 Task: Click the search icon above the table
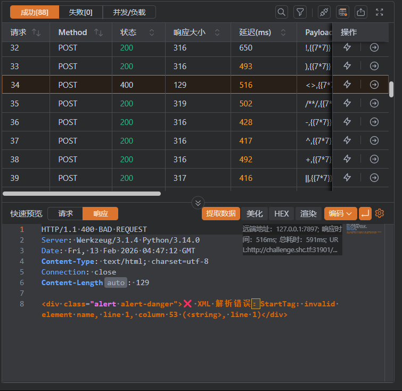[x=281, y=12]
